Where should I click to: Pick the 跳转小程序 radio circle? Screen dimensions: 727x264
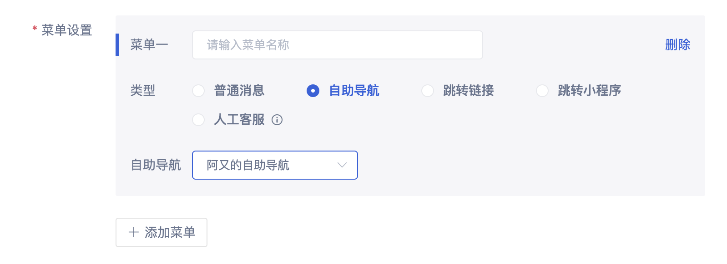tap(542, 91)
